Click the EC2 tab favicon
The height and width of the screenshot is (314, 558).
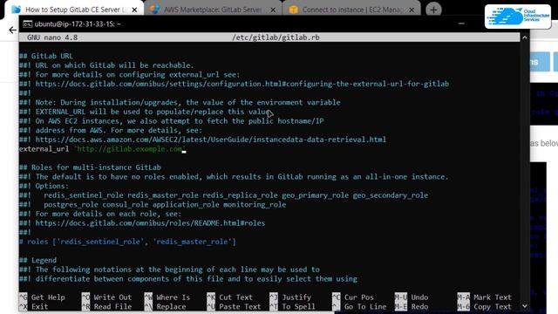[293, 10]
